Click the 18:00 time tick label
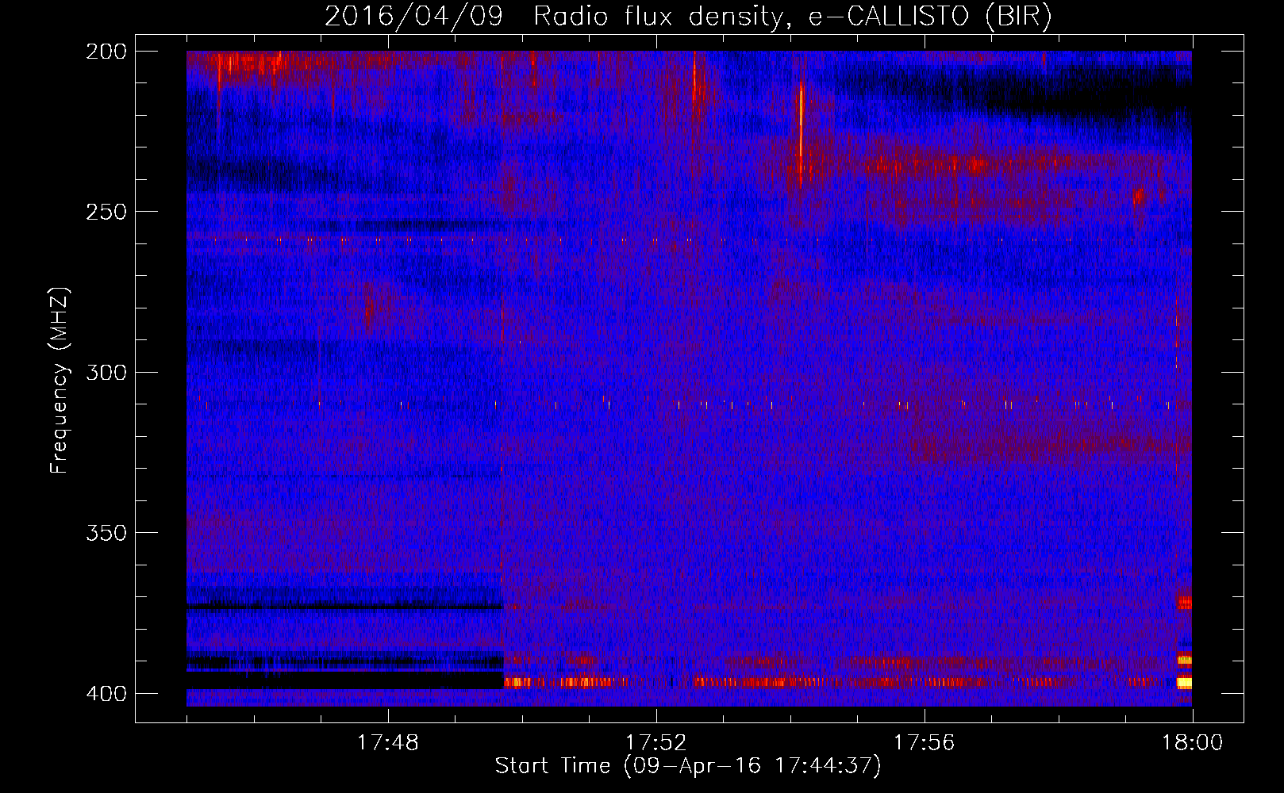The height and width of the screenshot is (793, 1284). pyautogui.click(x=1192, y=742)
